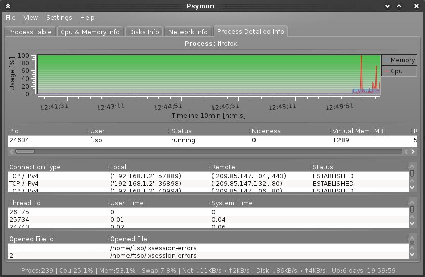The width and height of the screenshot is (425, 277).
Task: Select the Process Detailed Info tab
Action: [x=250, y=31]
